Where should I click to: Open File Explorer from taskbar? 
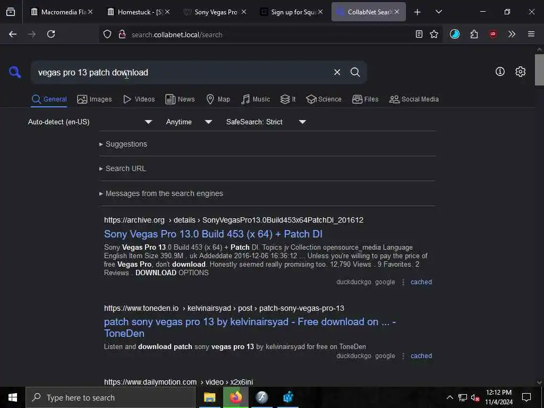[x=209, y=397]
